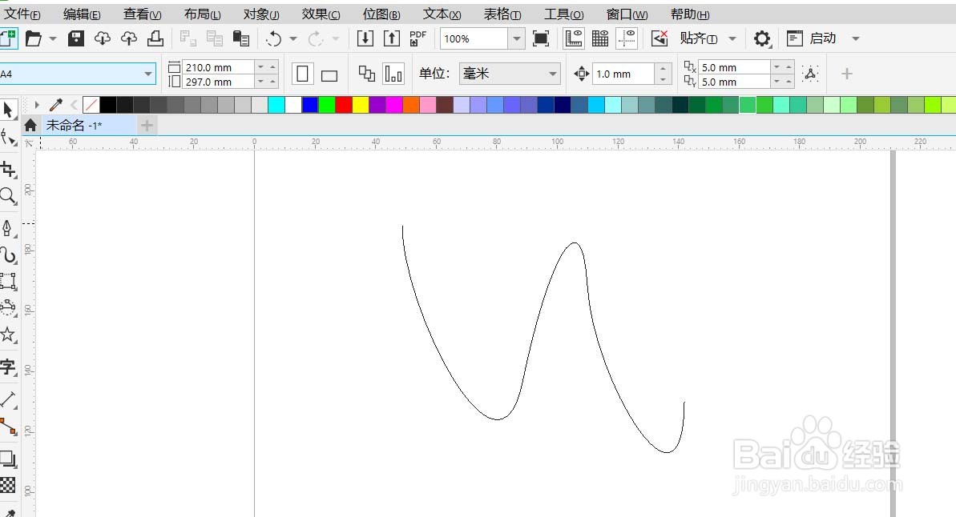Viewport: 956px width, 517px height.
Task: Expand the 启动 launch dropdown
Action: (855, 39)
